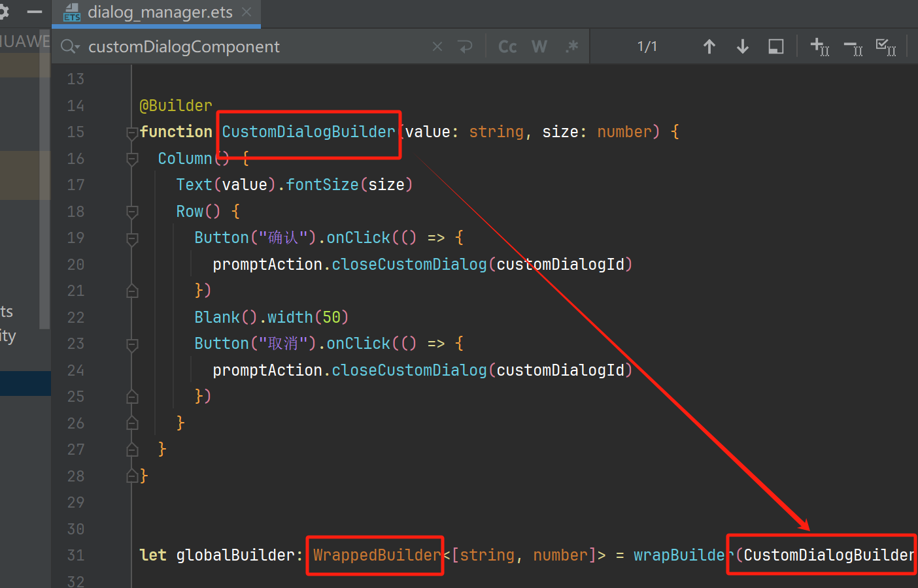Screen dimensions: 918x588
Task: Collapse function fold marker on line 15
Action: pyautogui.click(x=132, y=133)
